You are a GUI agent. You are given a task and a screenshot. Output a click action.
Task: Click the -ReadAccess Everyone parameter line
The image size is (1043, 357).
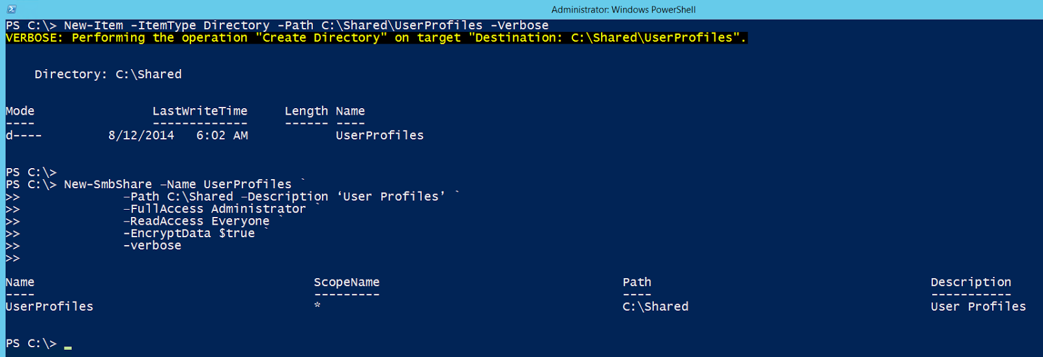click(x=196, y=221)
